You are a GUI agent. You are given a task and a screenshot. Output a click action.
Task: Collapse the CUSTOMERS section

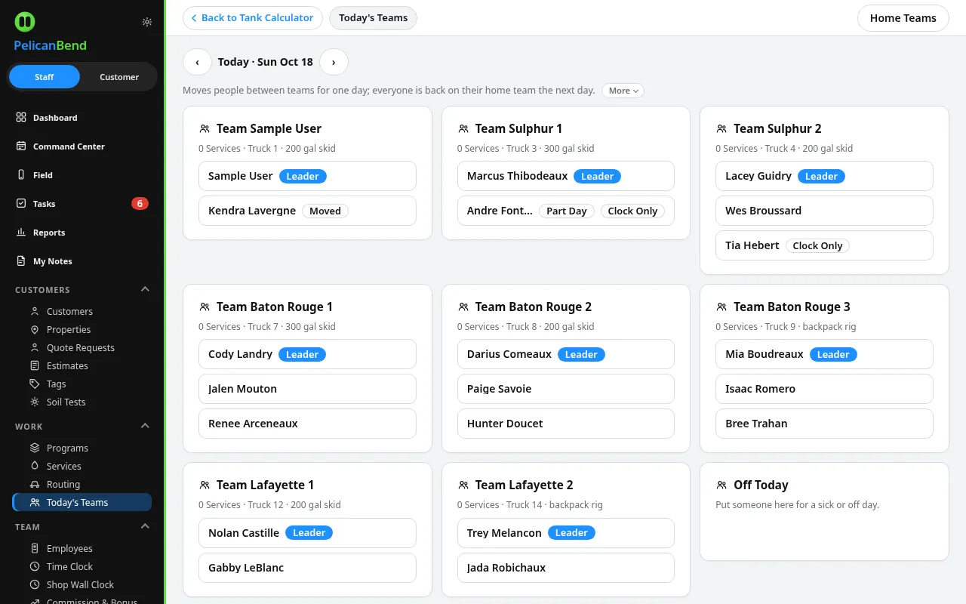(x=146, y=290)
